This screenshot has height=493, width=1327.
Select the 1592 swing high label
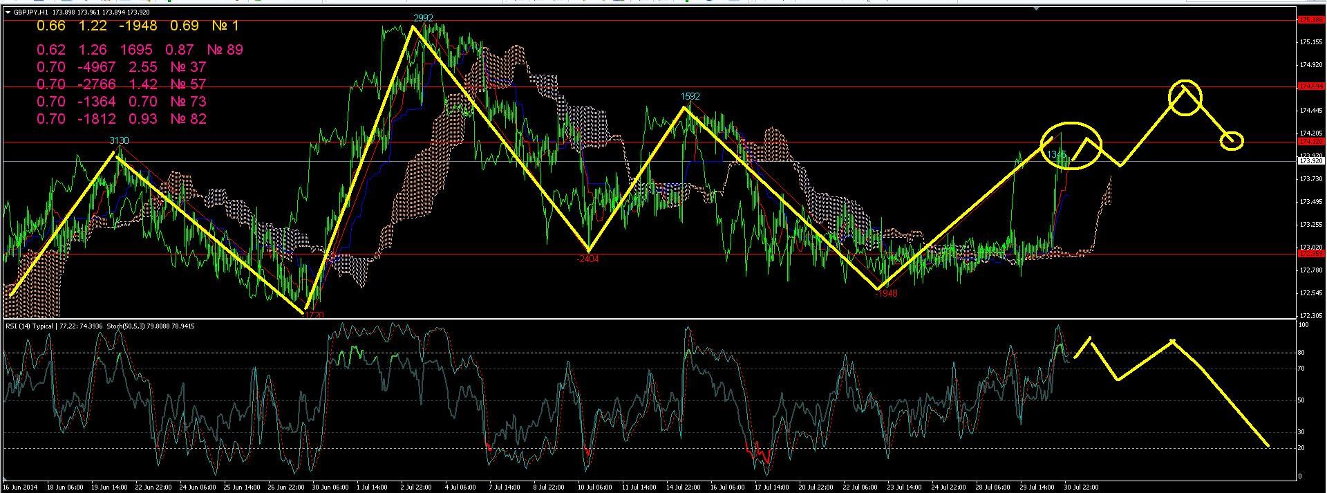click(x=690, y=96)
